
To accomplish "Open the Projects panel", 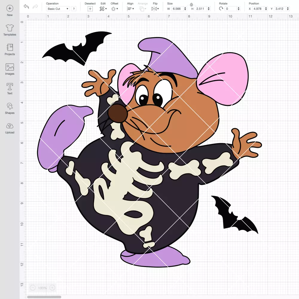I will [x=10, y=50].
